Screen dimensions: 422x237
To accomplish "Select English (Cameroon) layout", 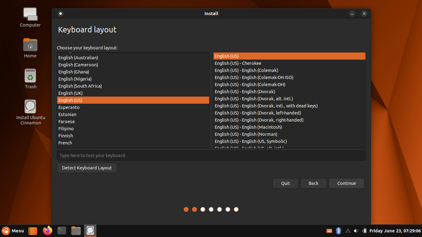I will pos(133,65).
